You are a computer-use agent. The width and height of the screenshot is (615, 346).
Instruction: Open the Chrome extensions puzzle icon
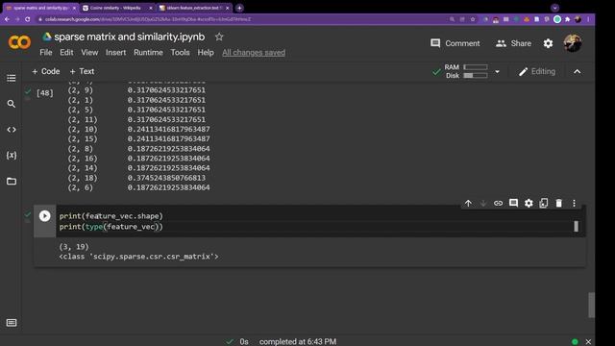tap(568, 19)
